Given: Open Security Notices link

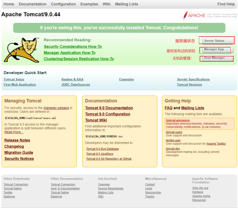Looking at the screenshot, I should (19, 159).
